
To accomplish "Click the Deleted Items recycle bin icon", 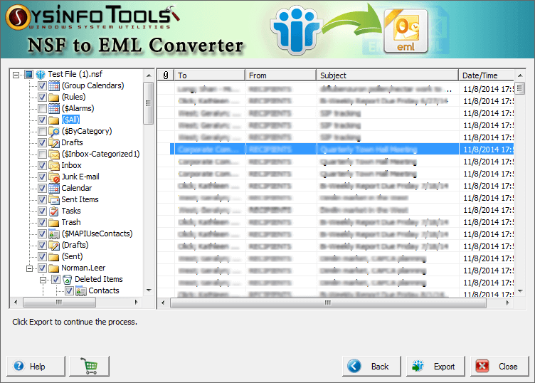I will (x=68, y=279).
